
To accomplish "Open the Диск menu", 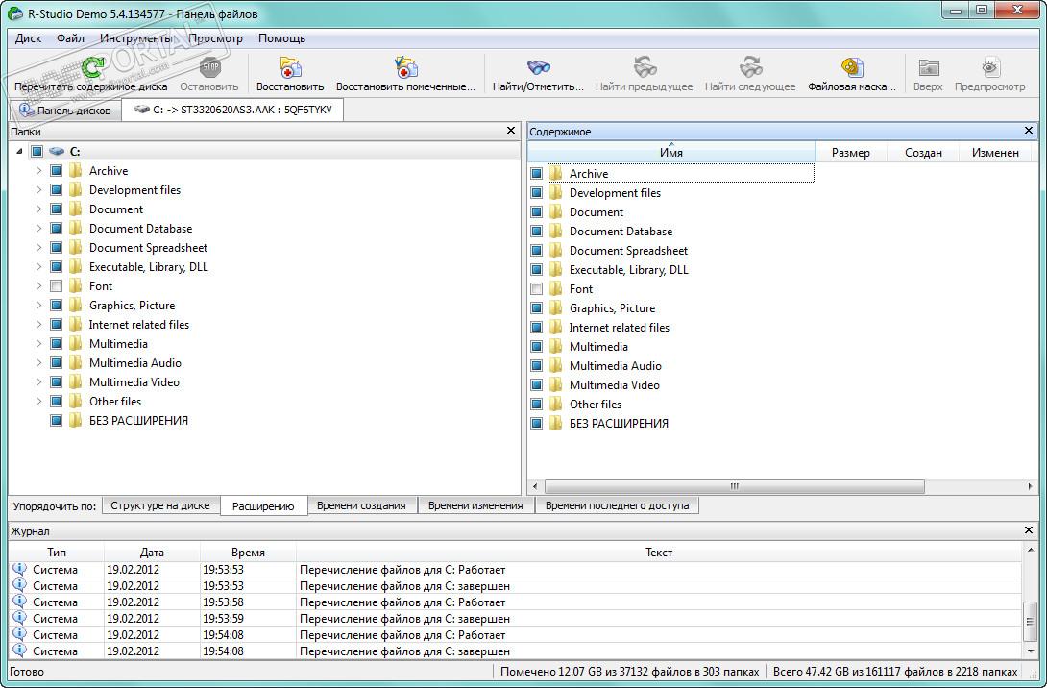I will point(28,38).
